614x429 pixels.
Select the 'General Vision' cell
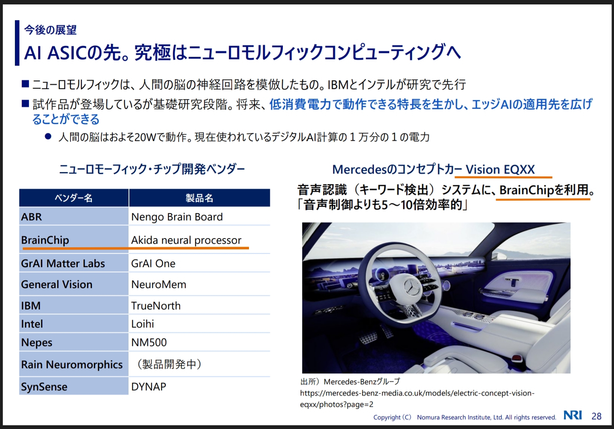pos(74,284)
